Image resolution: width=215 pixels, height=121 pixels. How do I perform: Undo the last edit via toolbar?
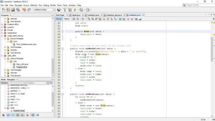[24, 10]
